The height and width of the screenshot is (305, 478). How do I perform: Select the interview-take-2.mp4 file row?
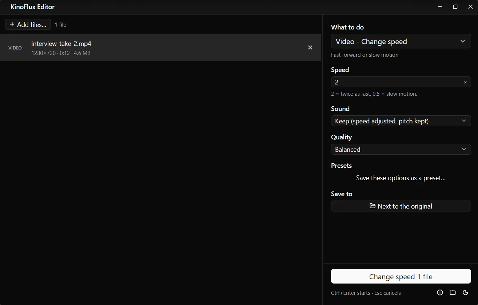click(160, 48)
